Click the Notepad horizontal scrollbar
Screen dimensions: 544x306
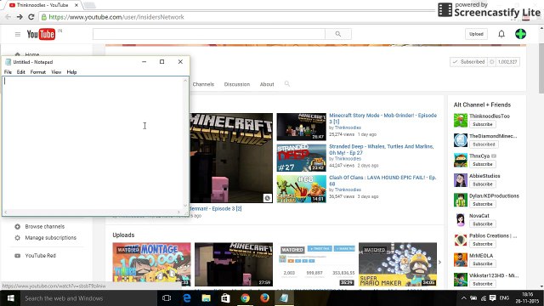93,212
